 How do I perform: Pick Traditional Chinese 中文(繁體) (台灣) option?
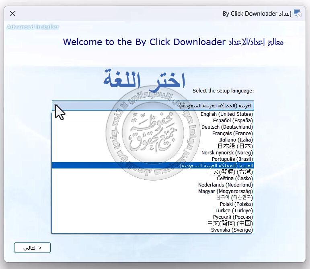coord(230,172)
